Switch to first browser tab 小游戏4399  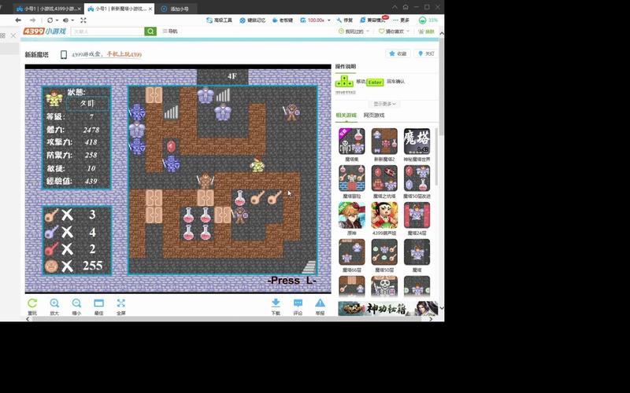(48, 9)
